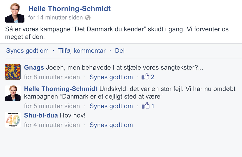
Task: Click the 'Del' share link
Action: [120, 51]
